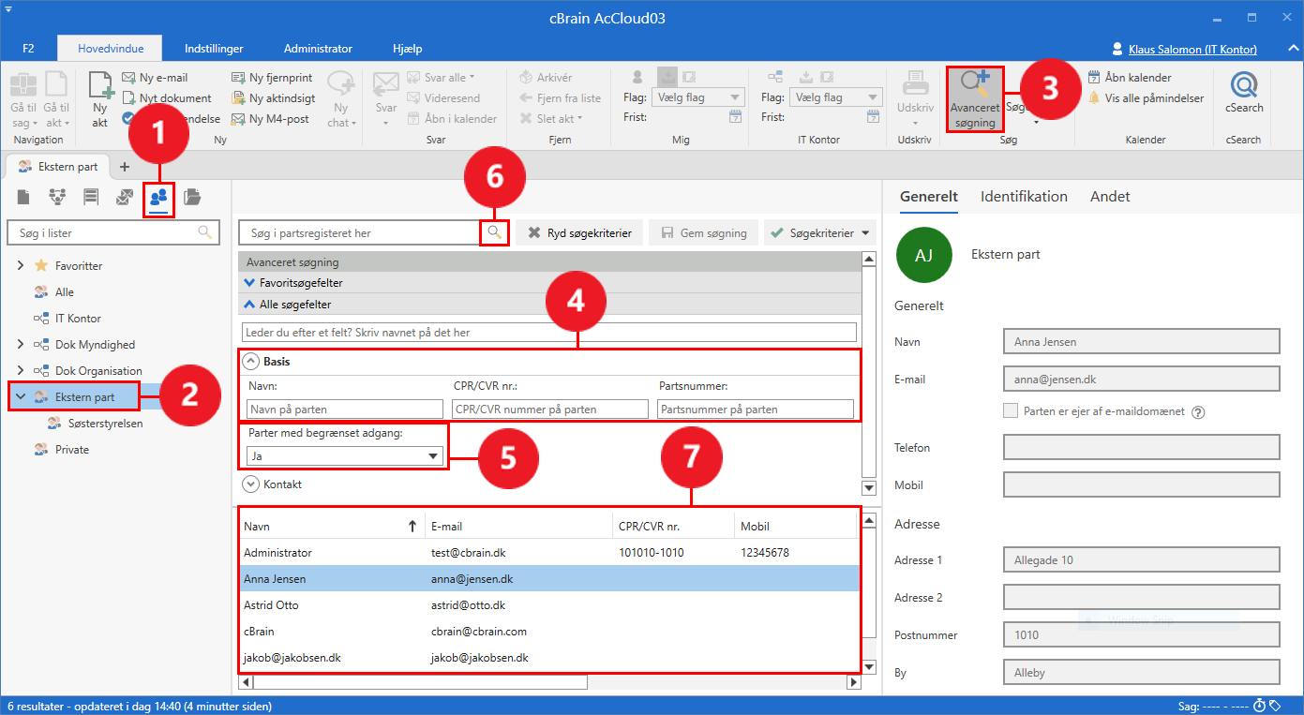Click the Mig Frist calendar icon
The image size is (1304, 715).
coord(735,117)
